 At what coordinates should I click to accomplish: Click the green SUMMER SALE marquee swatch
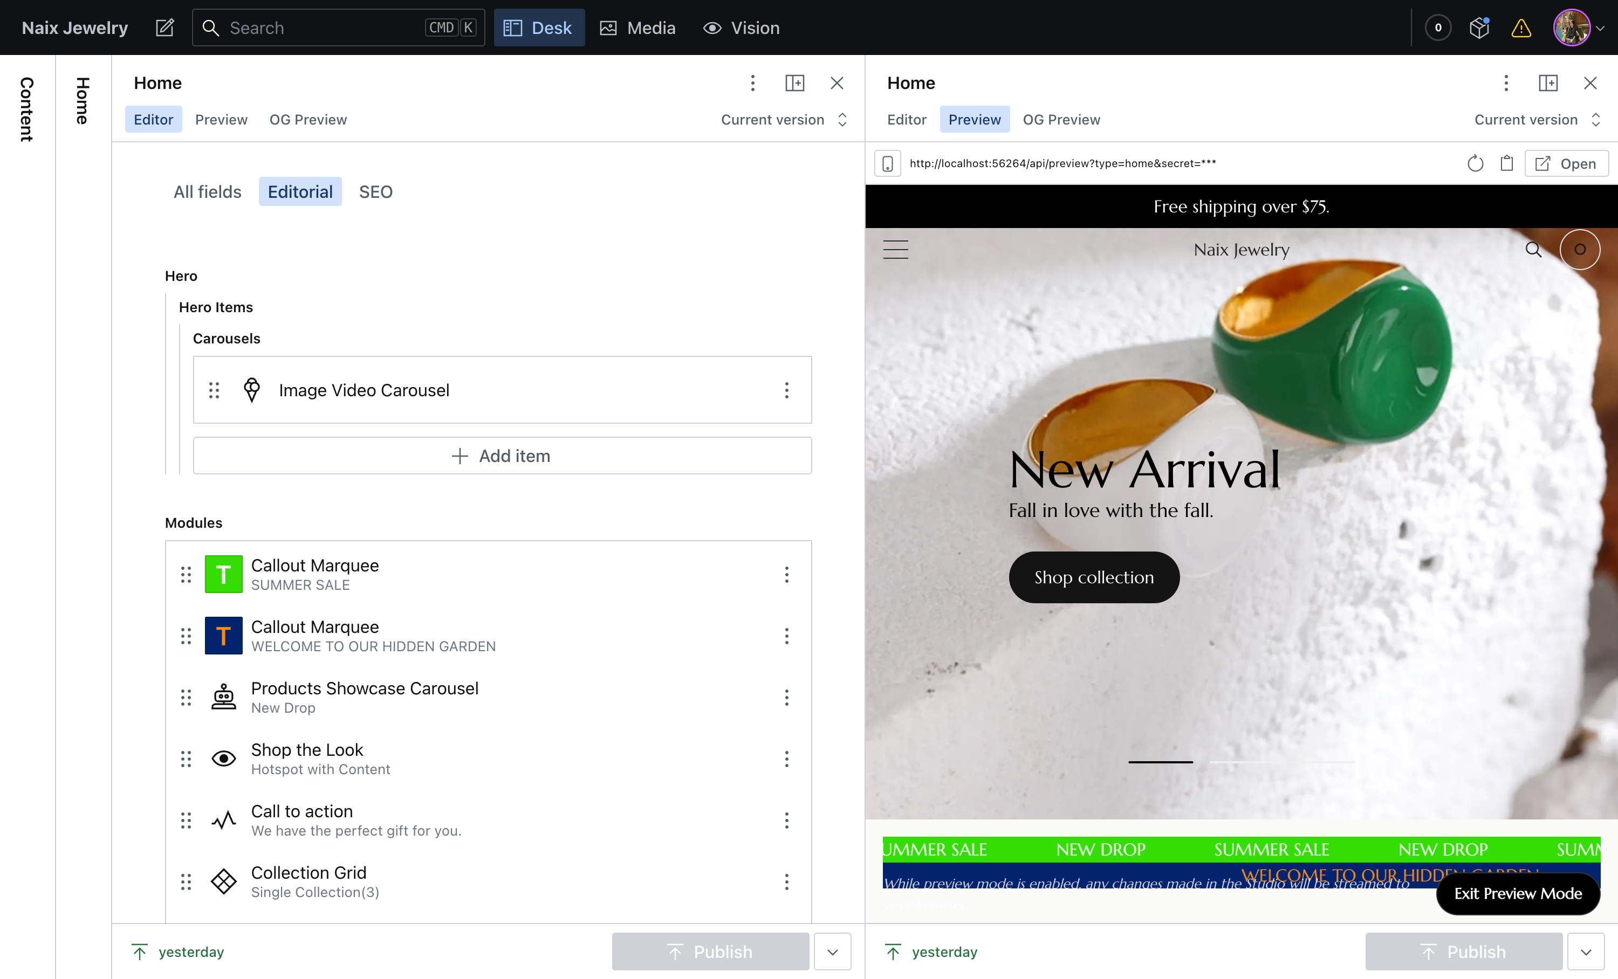point(223,574)
